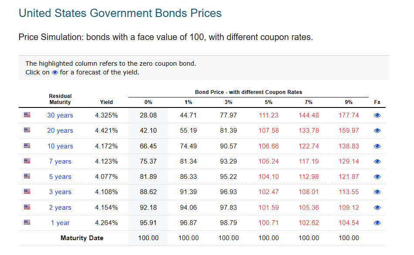Click the Fx column header

[x=377, y=102]
